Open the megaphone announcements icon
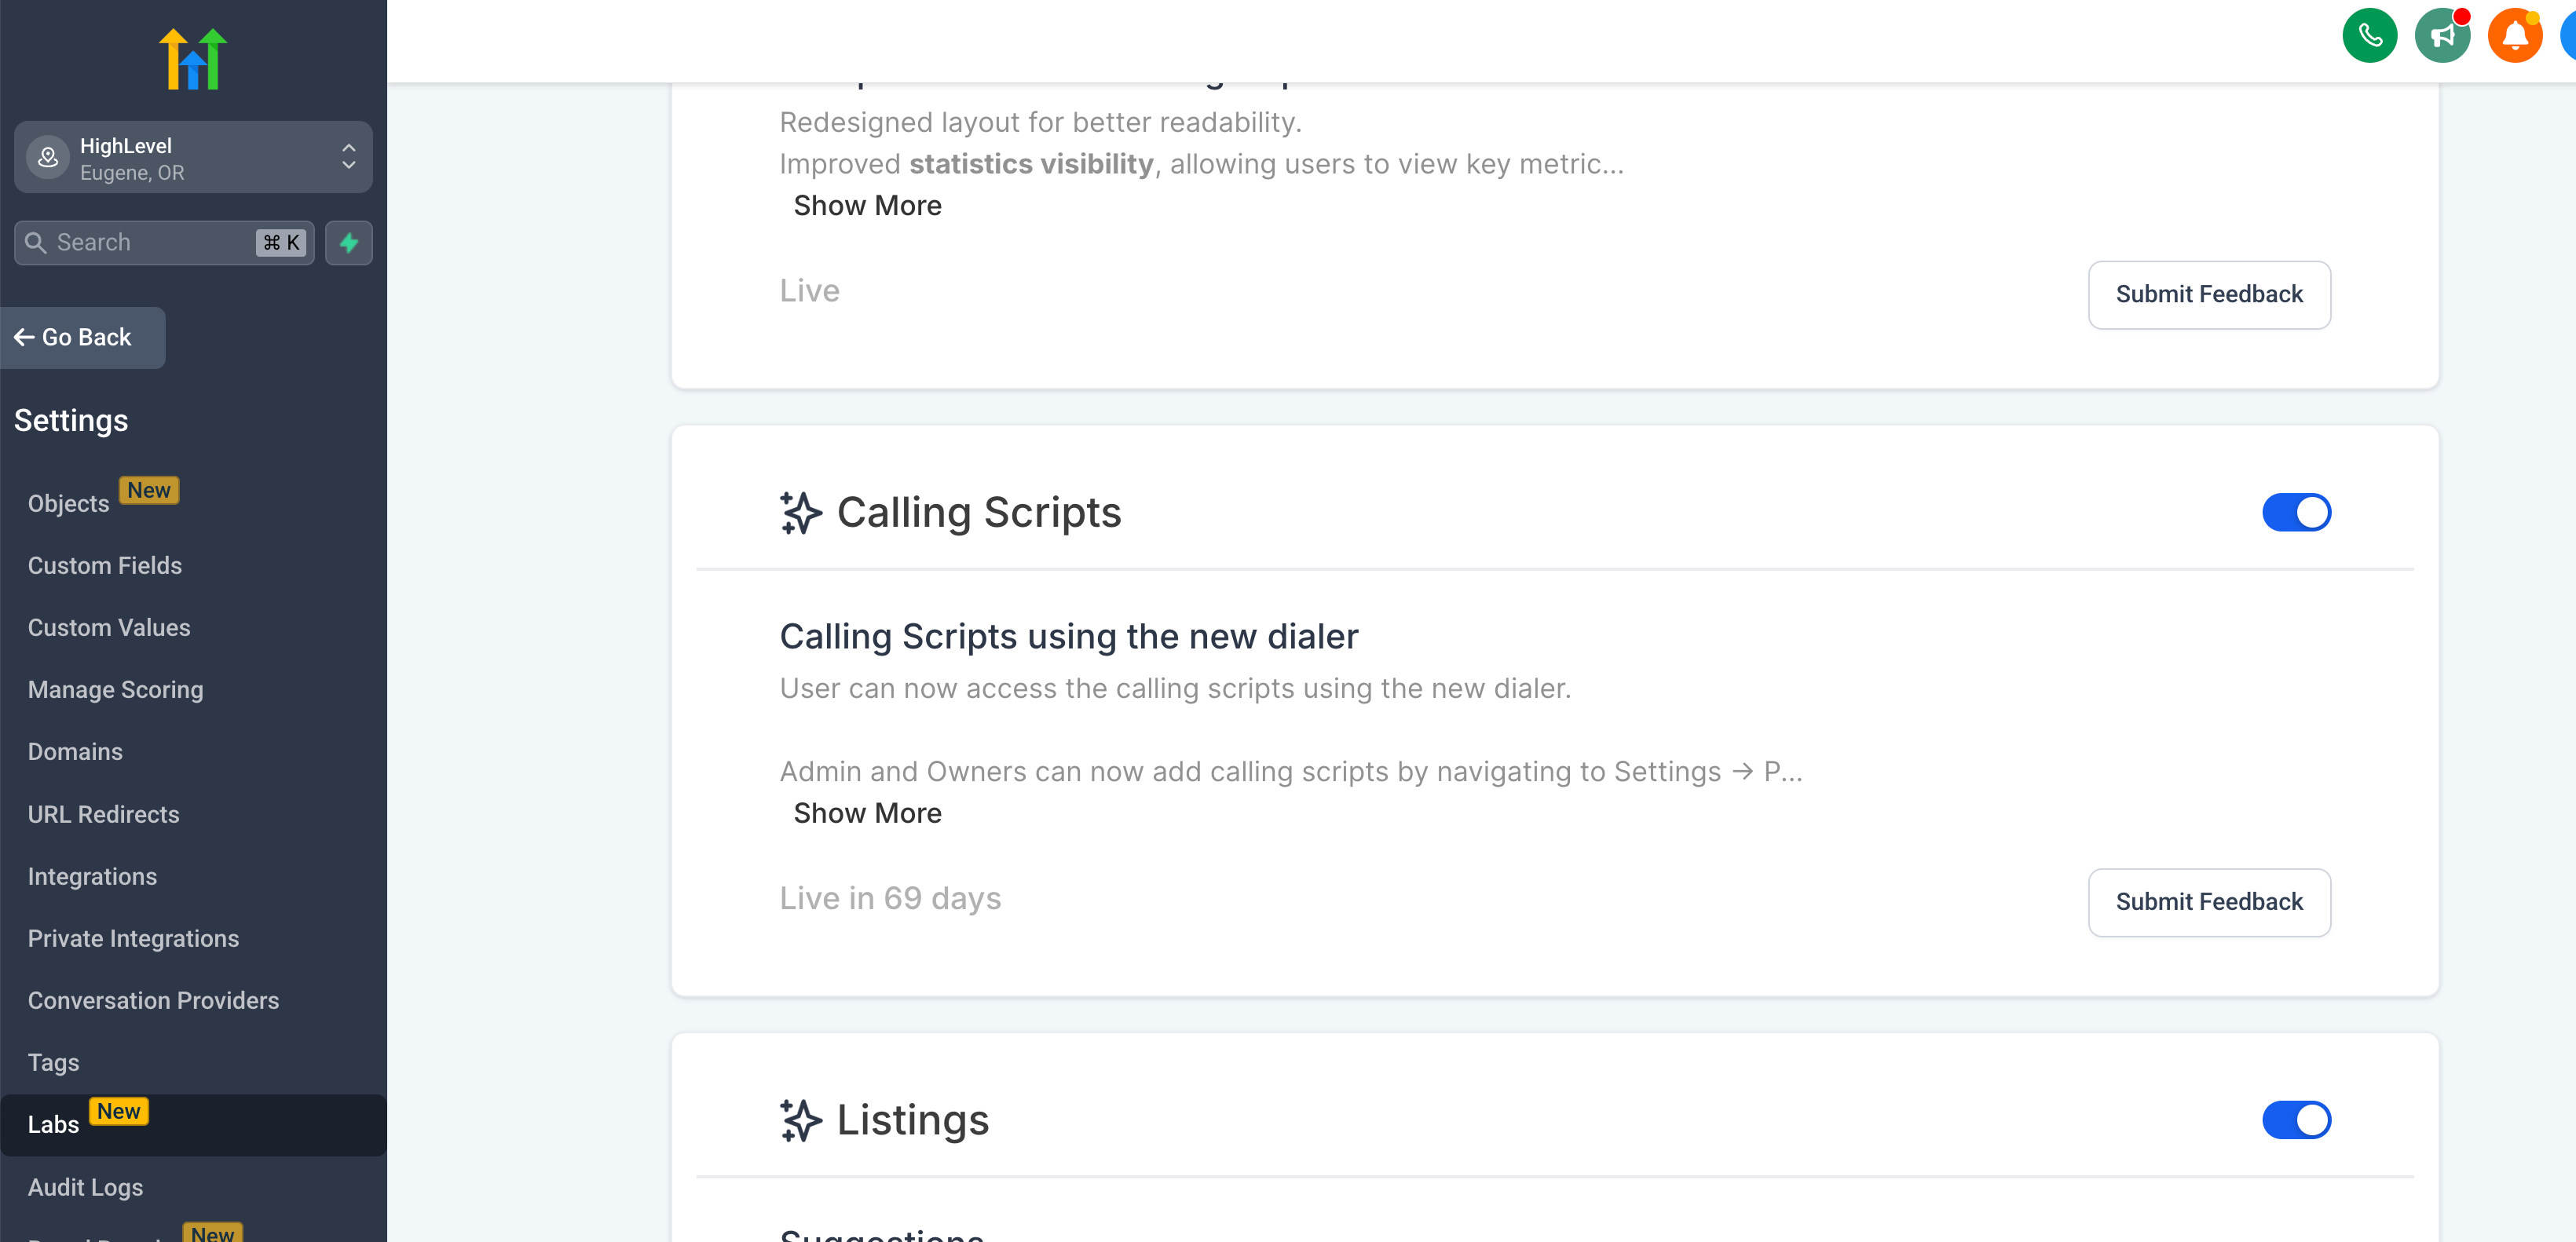 2441,36
